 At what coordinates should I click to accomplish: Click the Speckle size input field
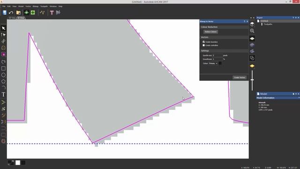tap(217, 55)
